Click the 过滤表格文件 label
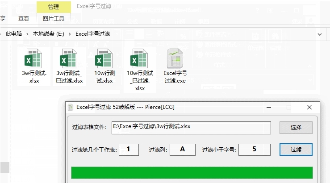 click(89, 127)
